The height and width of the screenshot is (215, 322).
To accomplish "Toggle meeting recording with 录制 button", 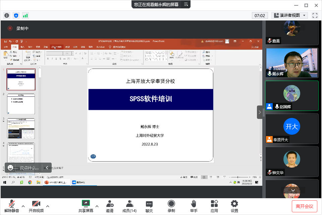I will point(171,206).
